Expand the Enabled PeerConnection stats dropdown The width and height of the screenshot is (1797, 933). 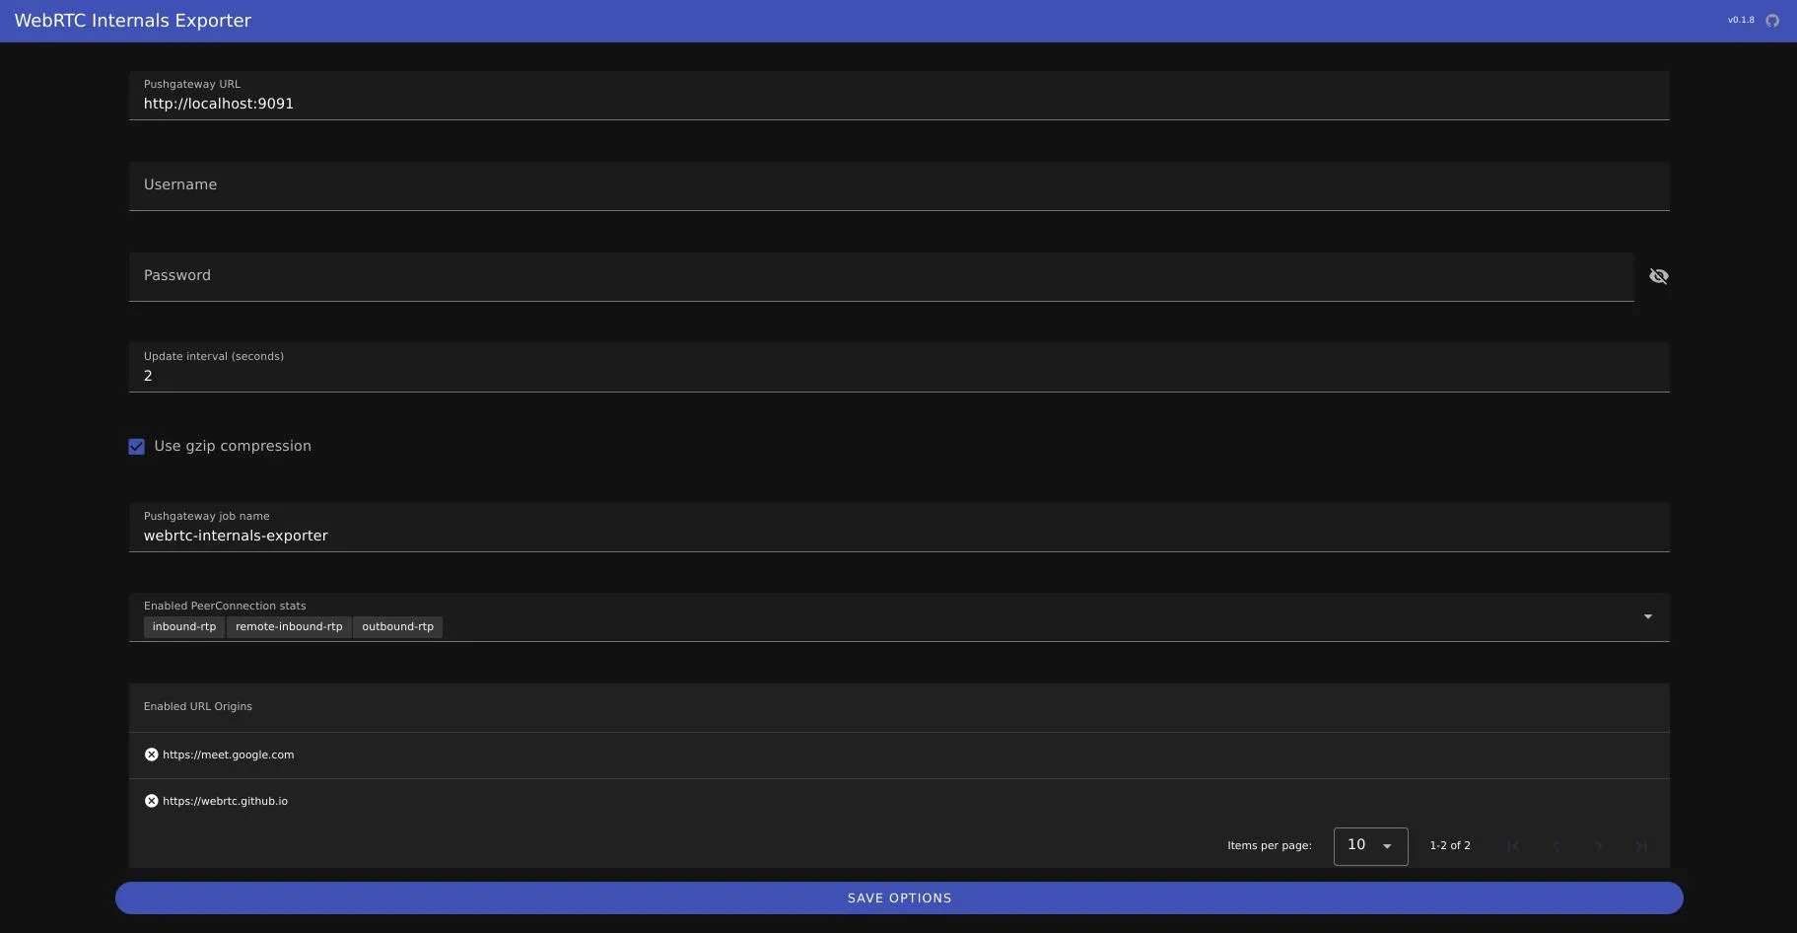tap(1648, 616)
